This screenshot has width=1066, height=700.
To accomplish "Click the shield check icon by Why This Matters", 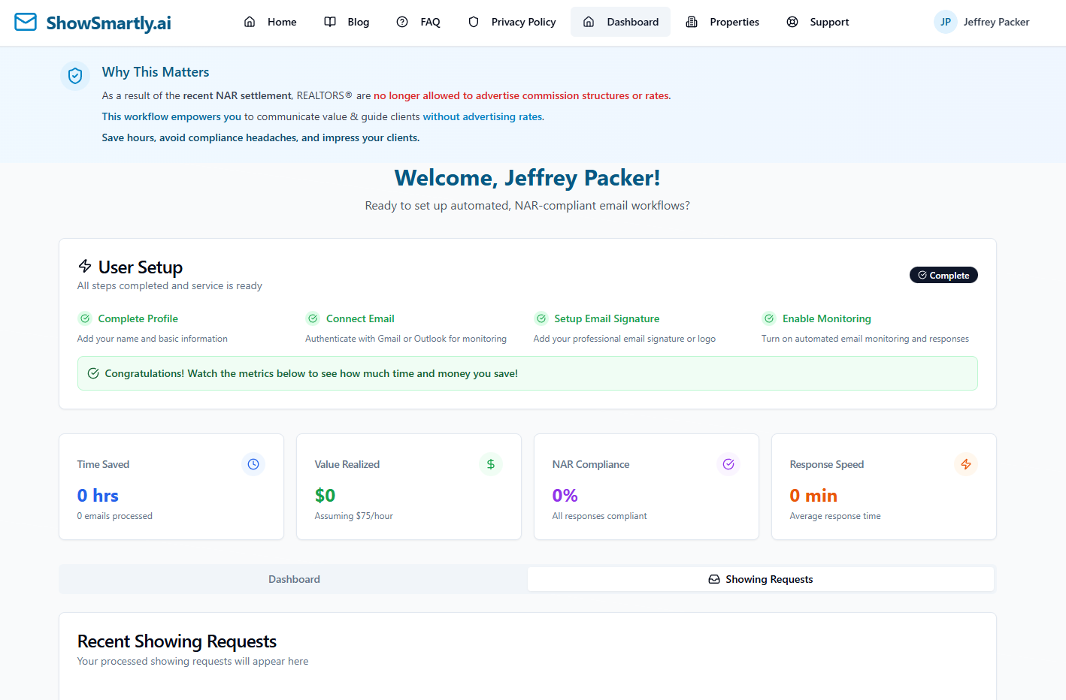I will [x=75, y=76].
